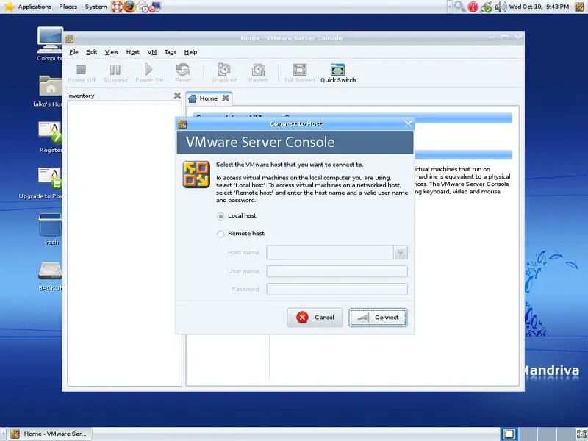Image resolution: width=588 pixels, height=441 pixels.
Task: Open the Help menu
Action: (x=190, y=52)
